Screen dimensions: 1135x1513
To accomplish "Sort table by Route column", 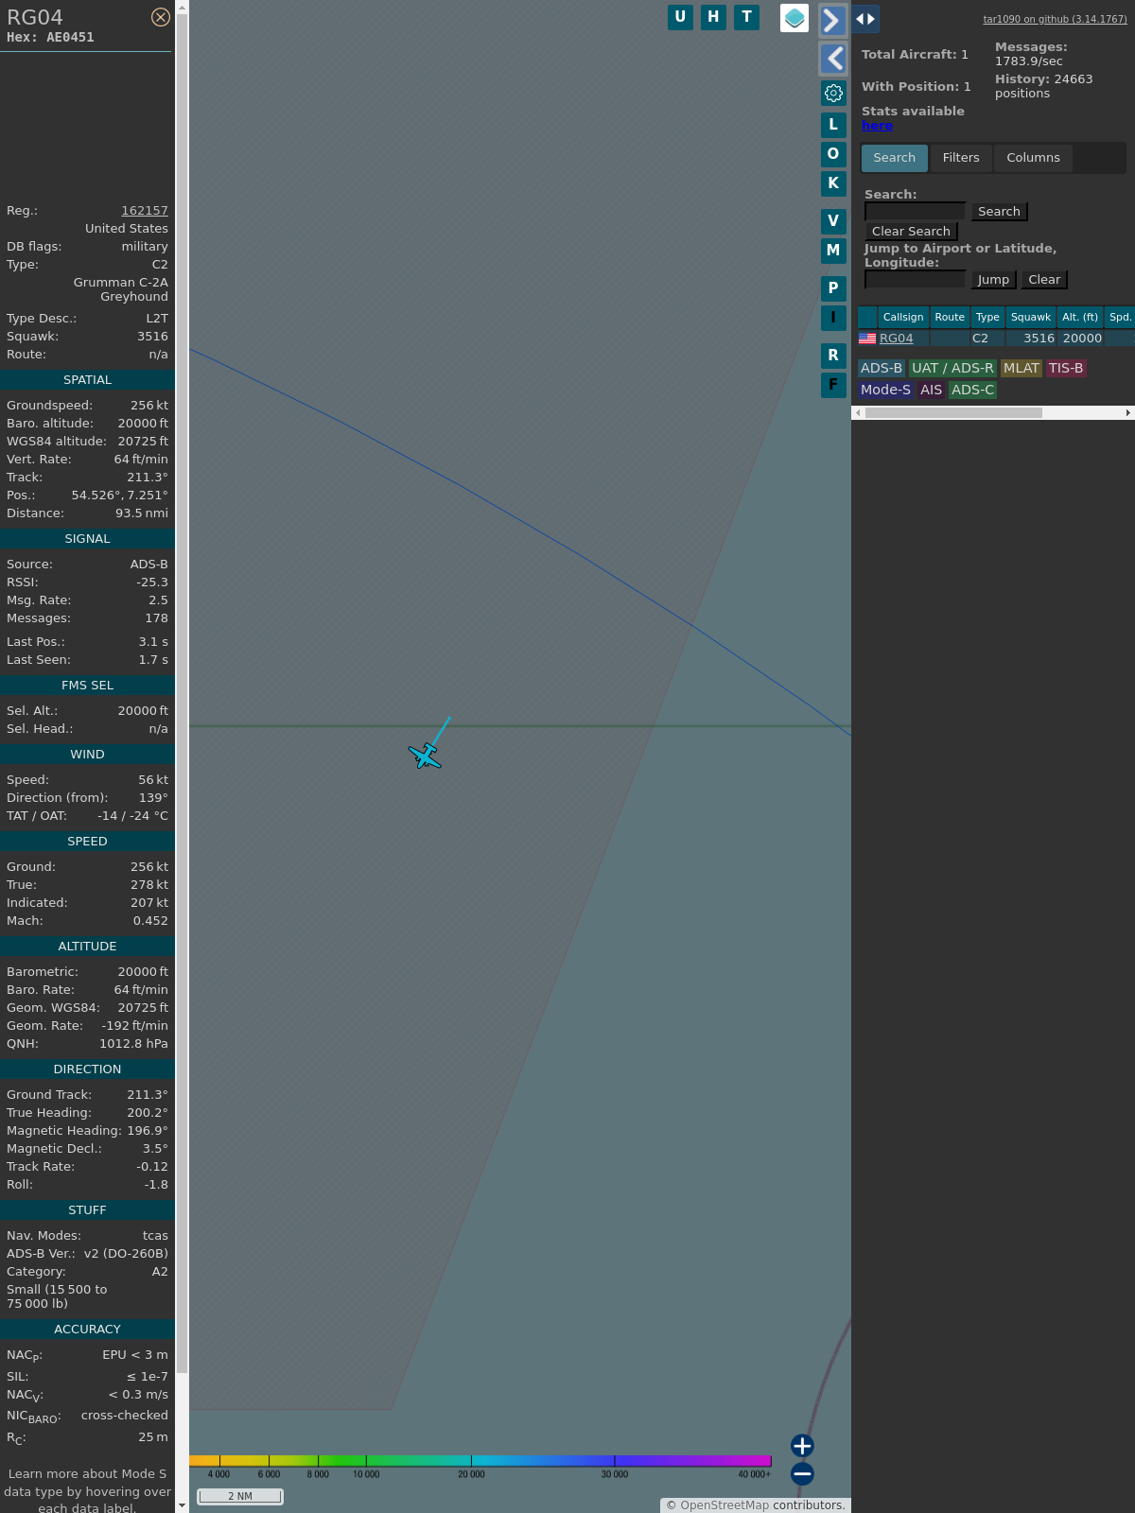I will 950,318.
